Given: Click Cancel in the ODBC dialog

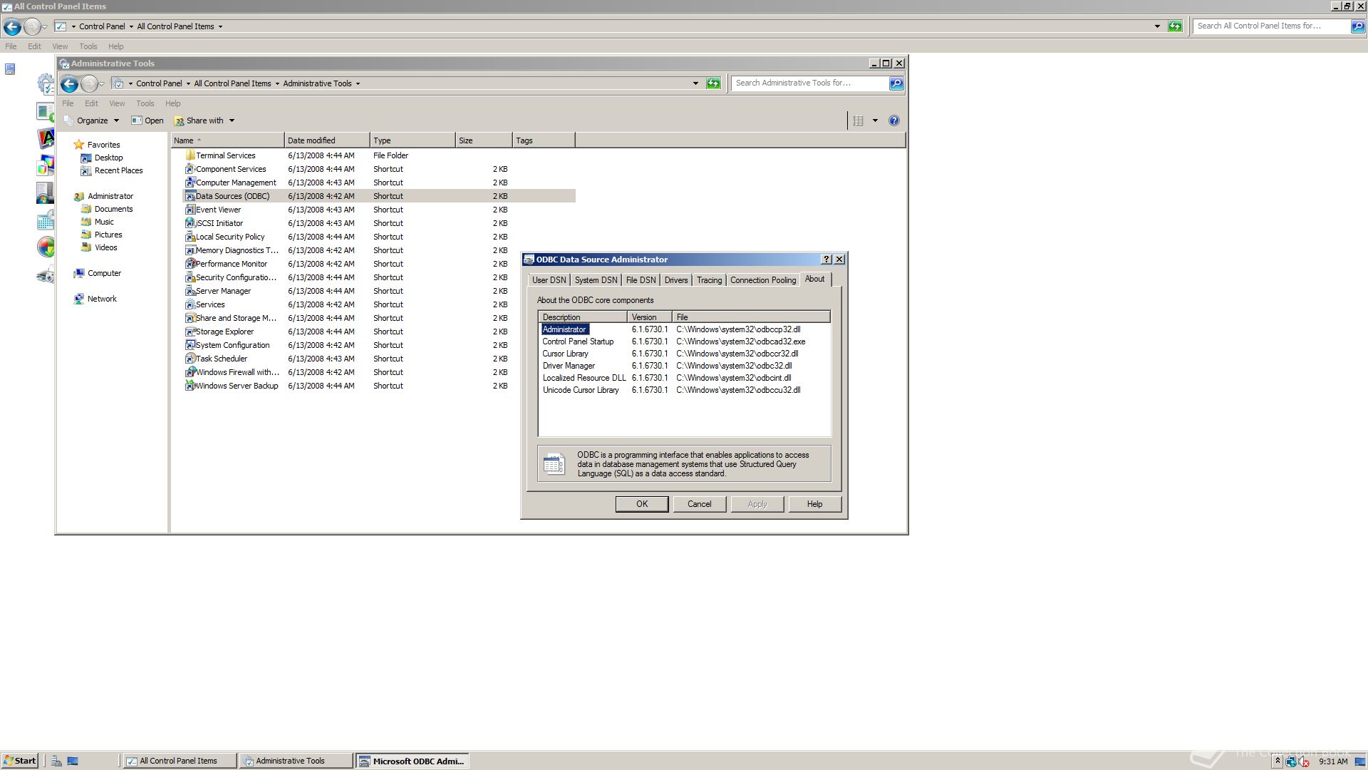Looking at the screenshot, I should 700,504.
